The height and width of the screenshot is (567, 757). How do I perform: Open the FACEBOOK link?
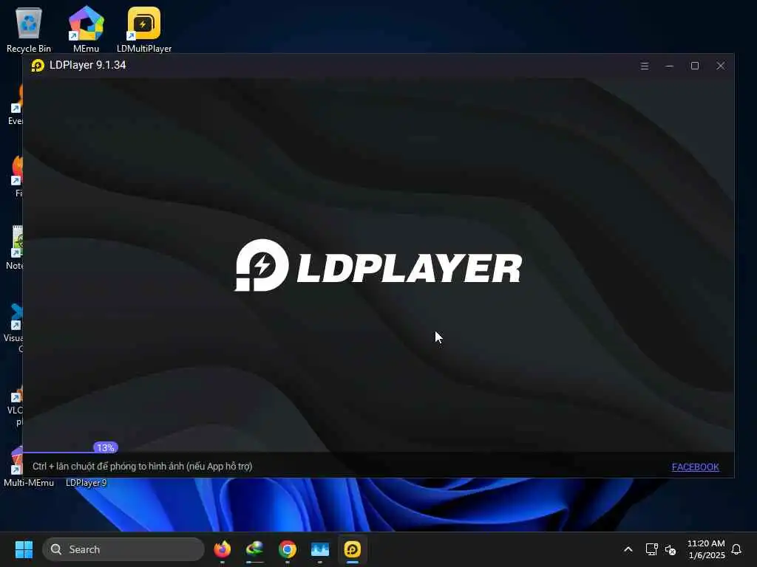[695, 467]
